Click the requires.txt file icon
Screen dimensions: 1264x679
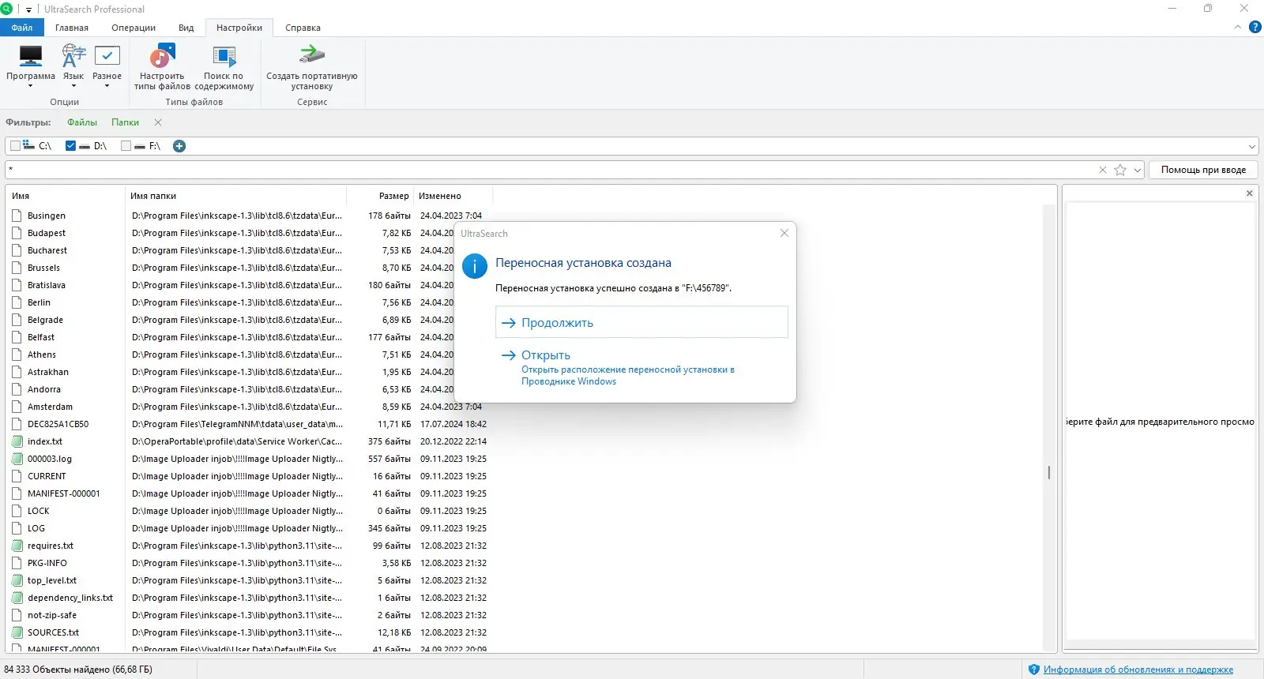(17, 546)
